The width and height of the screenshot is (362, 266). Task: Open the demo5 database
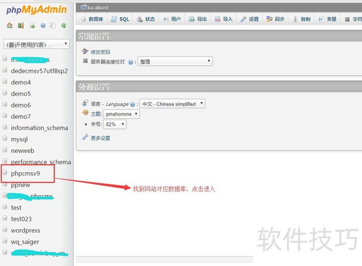pyautogui.click(x=21, y=94)
